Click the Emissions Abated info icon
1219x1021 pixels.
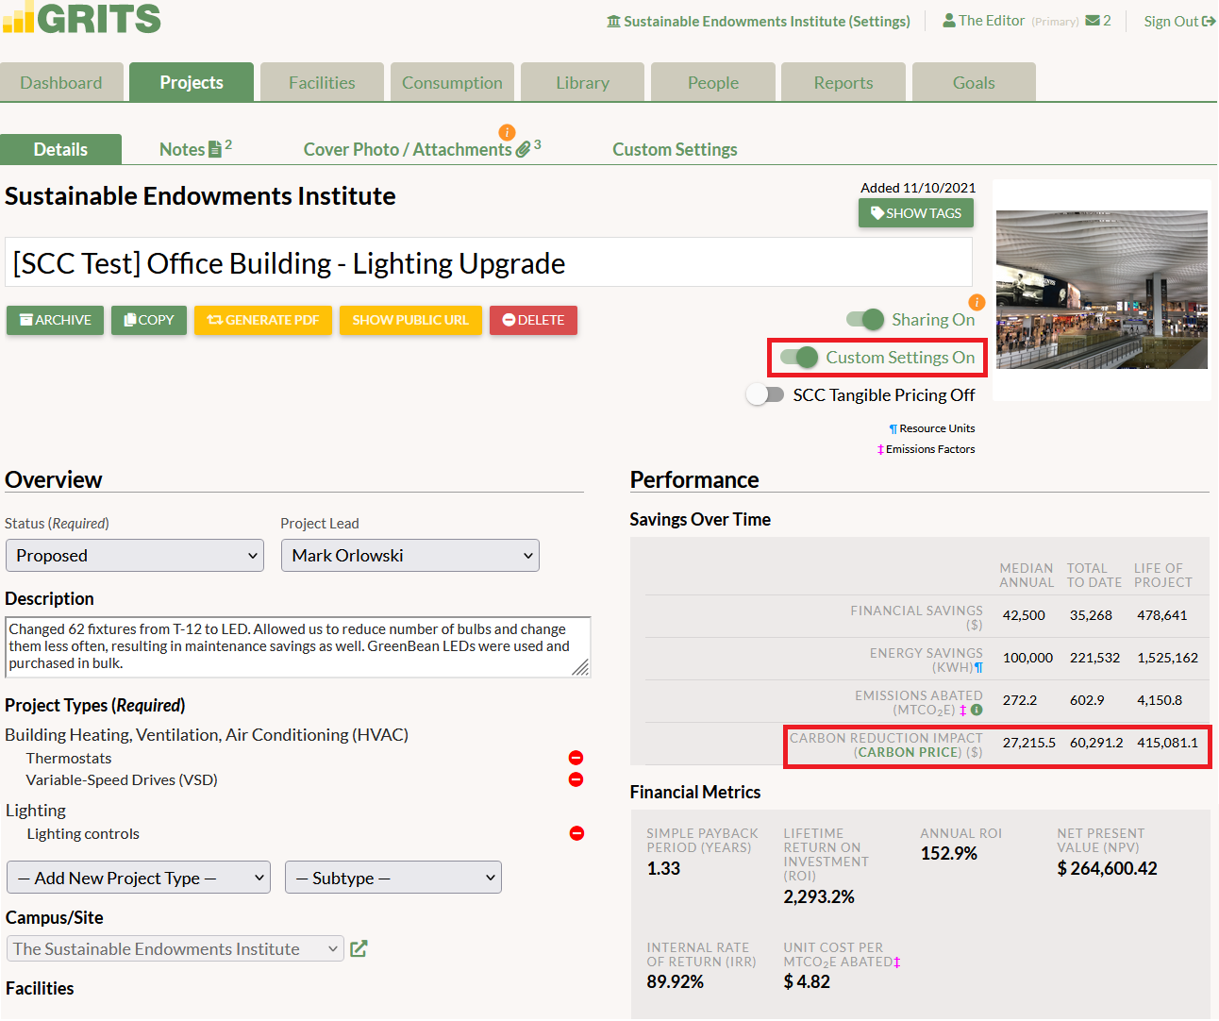tap(977, 710)
